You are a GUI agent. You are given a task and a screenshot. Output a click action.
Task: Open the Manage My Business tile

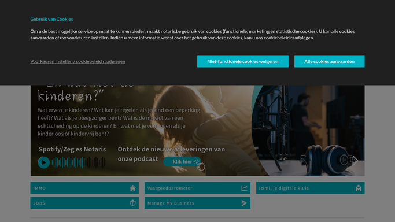[197, 203]
